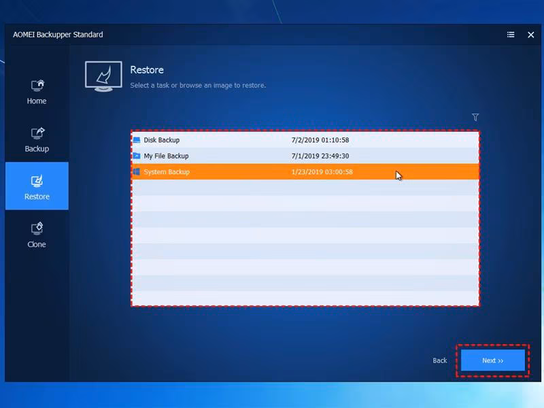Open the Clone sidebar section

tap(37, 235)
